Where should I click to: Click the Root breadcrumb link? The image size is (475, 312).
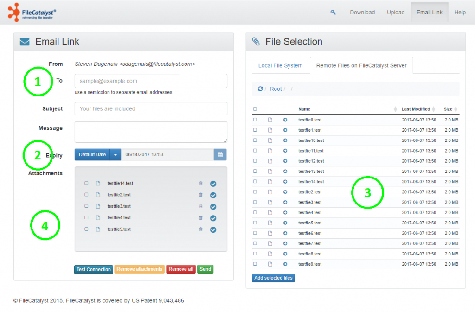pos(276,89)
